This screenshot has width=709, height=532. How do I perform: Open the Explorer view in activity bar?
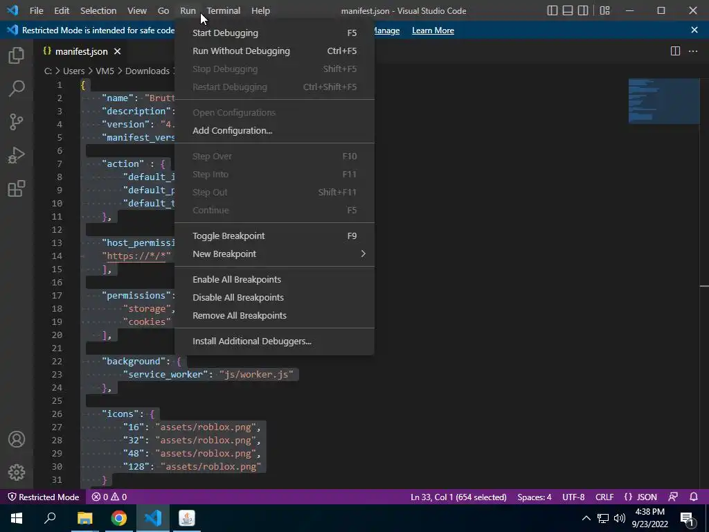tap(17, 55)
